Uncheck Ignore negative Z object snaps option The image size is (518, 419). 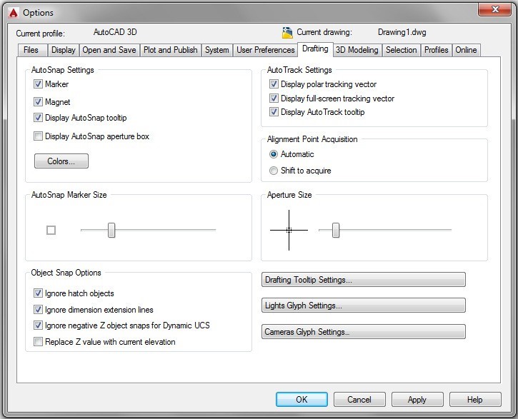coord(38,325)
